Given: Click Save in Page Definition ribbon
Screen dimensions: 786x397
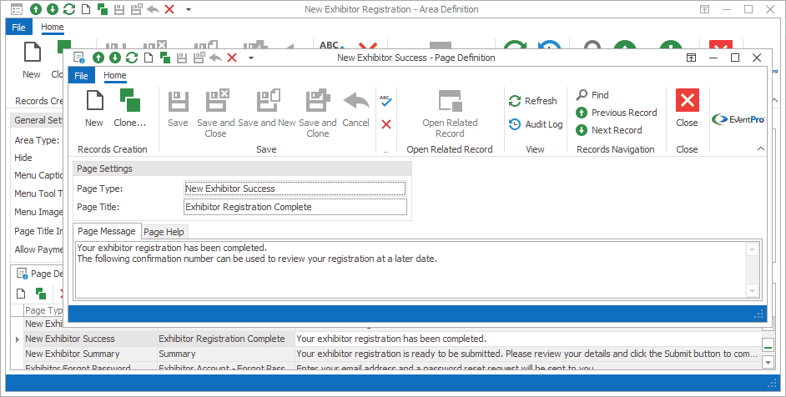Looking at the screenshot, I should pyautogui.click(x=178, y=108).
